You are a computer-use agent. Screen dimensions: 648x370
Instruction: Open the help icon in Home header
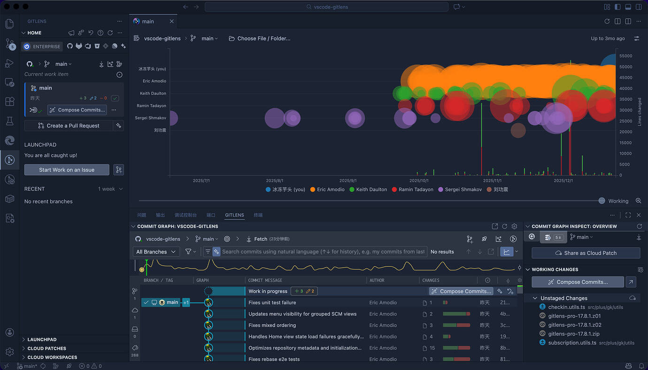coord(100,33)
